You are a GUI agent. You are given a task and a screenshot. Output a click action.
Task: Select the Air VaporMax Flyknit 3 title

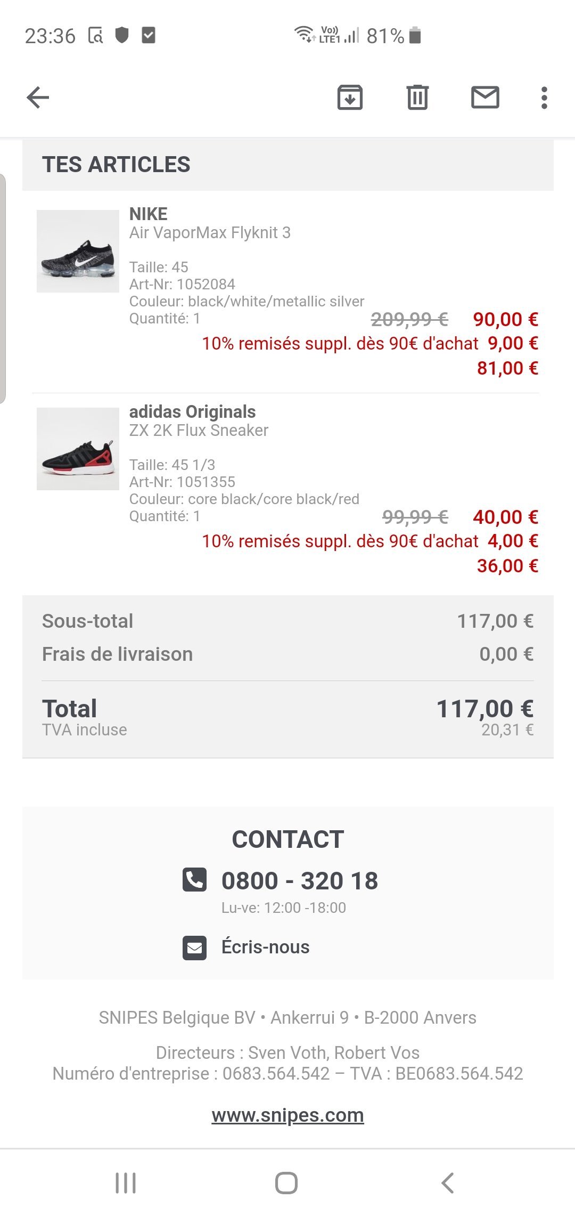[210, 233]
